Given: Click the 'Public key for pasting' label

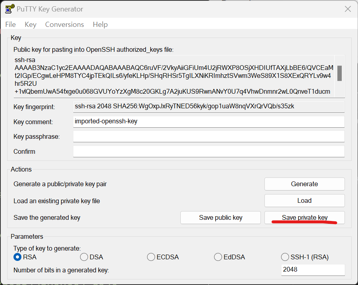Looking at the screenshot, I should 94,50.
